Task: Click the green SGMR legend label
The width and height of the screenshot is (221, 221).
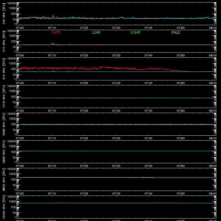Action: [135, 32]
